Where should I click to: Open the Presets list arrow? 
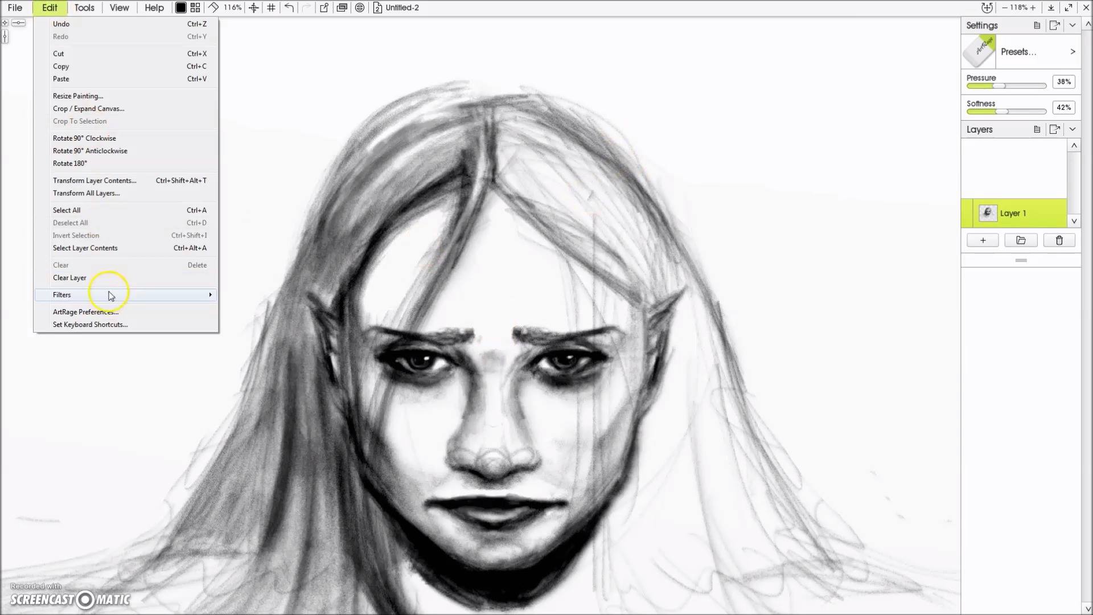1073,52
